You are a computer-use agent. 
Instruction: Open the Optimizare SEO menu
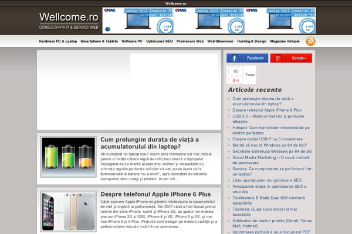pos(160,41)
